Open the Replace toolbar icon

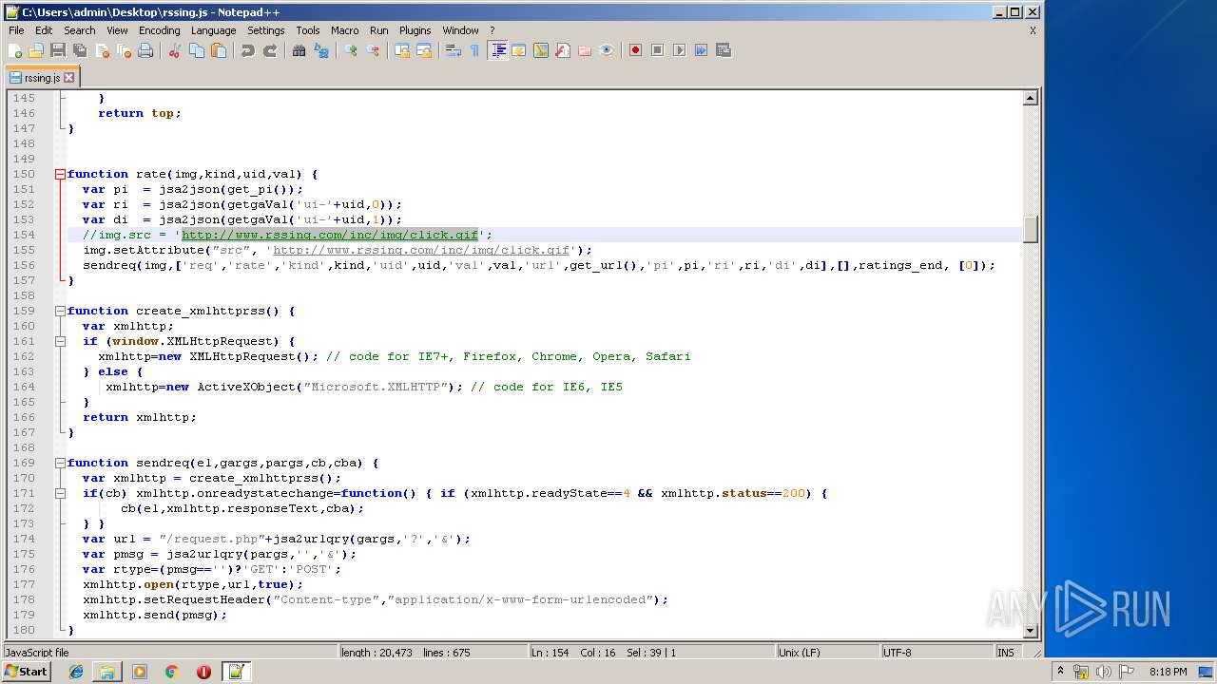point(321,50)
